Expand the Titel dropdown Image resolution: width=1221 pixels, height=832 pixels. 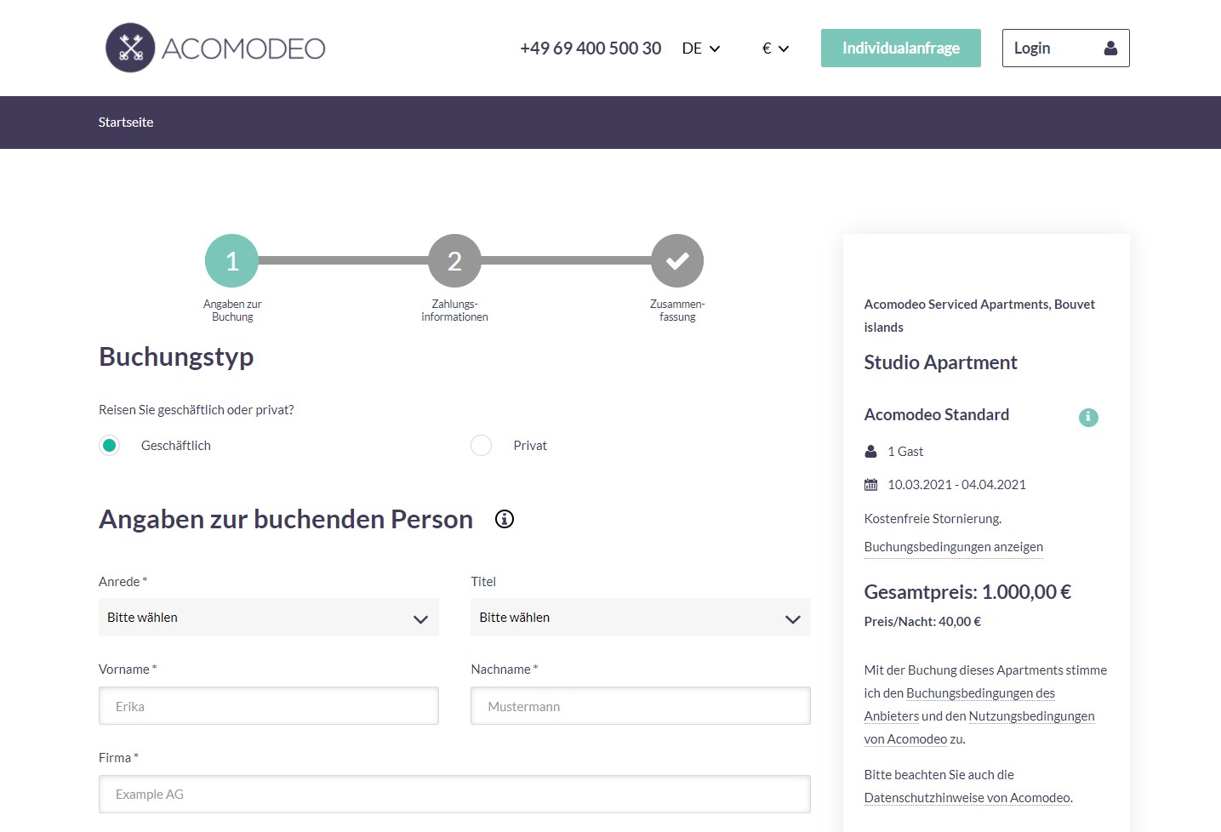point(641,618)
